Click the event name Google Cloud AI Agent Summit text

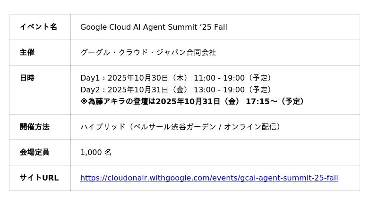pyautogui.click(x=154, y=27)
